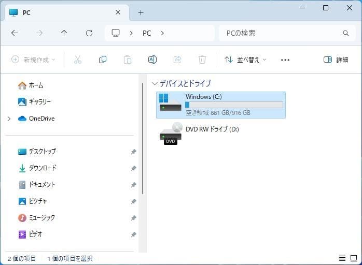
Task: Select the Windows (C:) drive
Action: point(221,105)
